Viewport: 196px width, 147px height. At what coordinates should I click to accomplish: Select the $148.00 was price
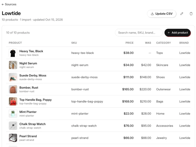point(145,77)
